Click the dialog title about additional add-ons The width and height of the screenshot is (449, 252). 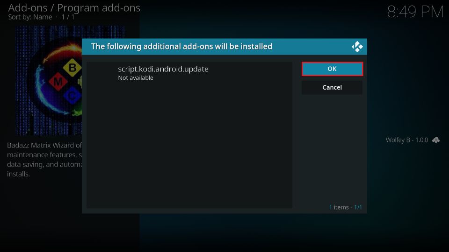(x=181, y=46)
